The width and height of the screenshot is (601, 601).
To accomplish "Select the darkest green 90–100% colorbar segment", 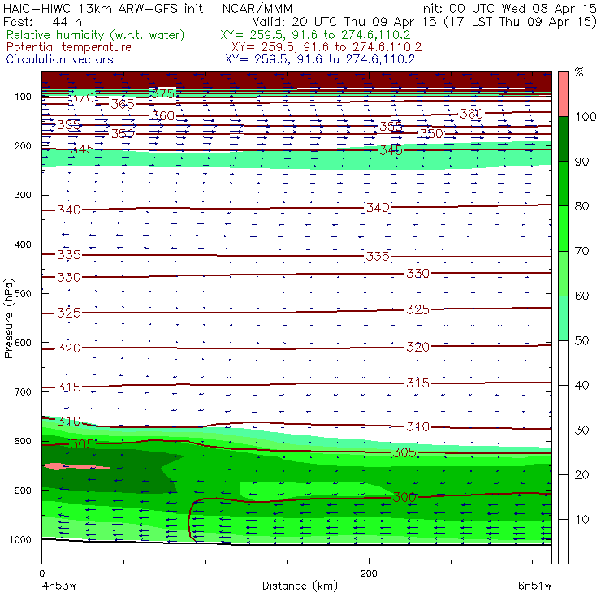I will pyautogui.click(x=563, y=139).
